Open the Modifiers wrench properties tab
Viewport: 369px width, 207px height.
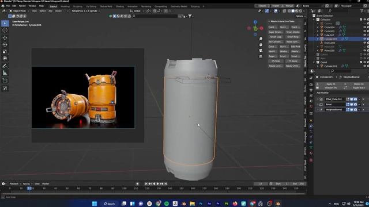tap(311, 126)
